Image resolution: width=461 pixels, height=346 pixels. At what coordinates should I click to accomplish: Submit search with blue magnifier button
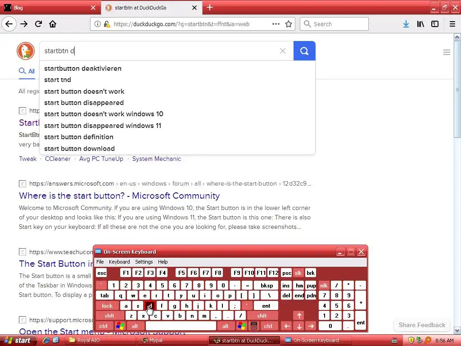[x=304, y=51]
